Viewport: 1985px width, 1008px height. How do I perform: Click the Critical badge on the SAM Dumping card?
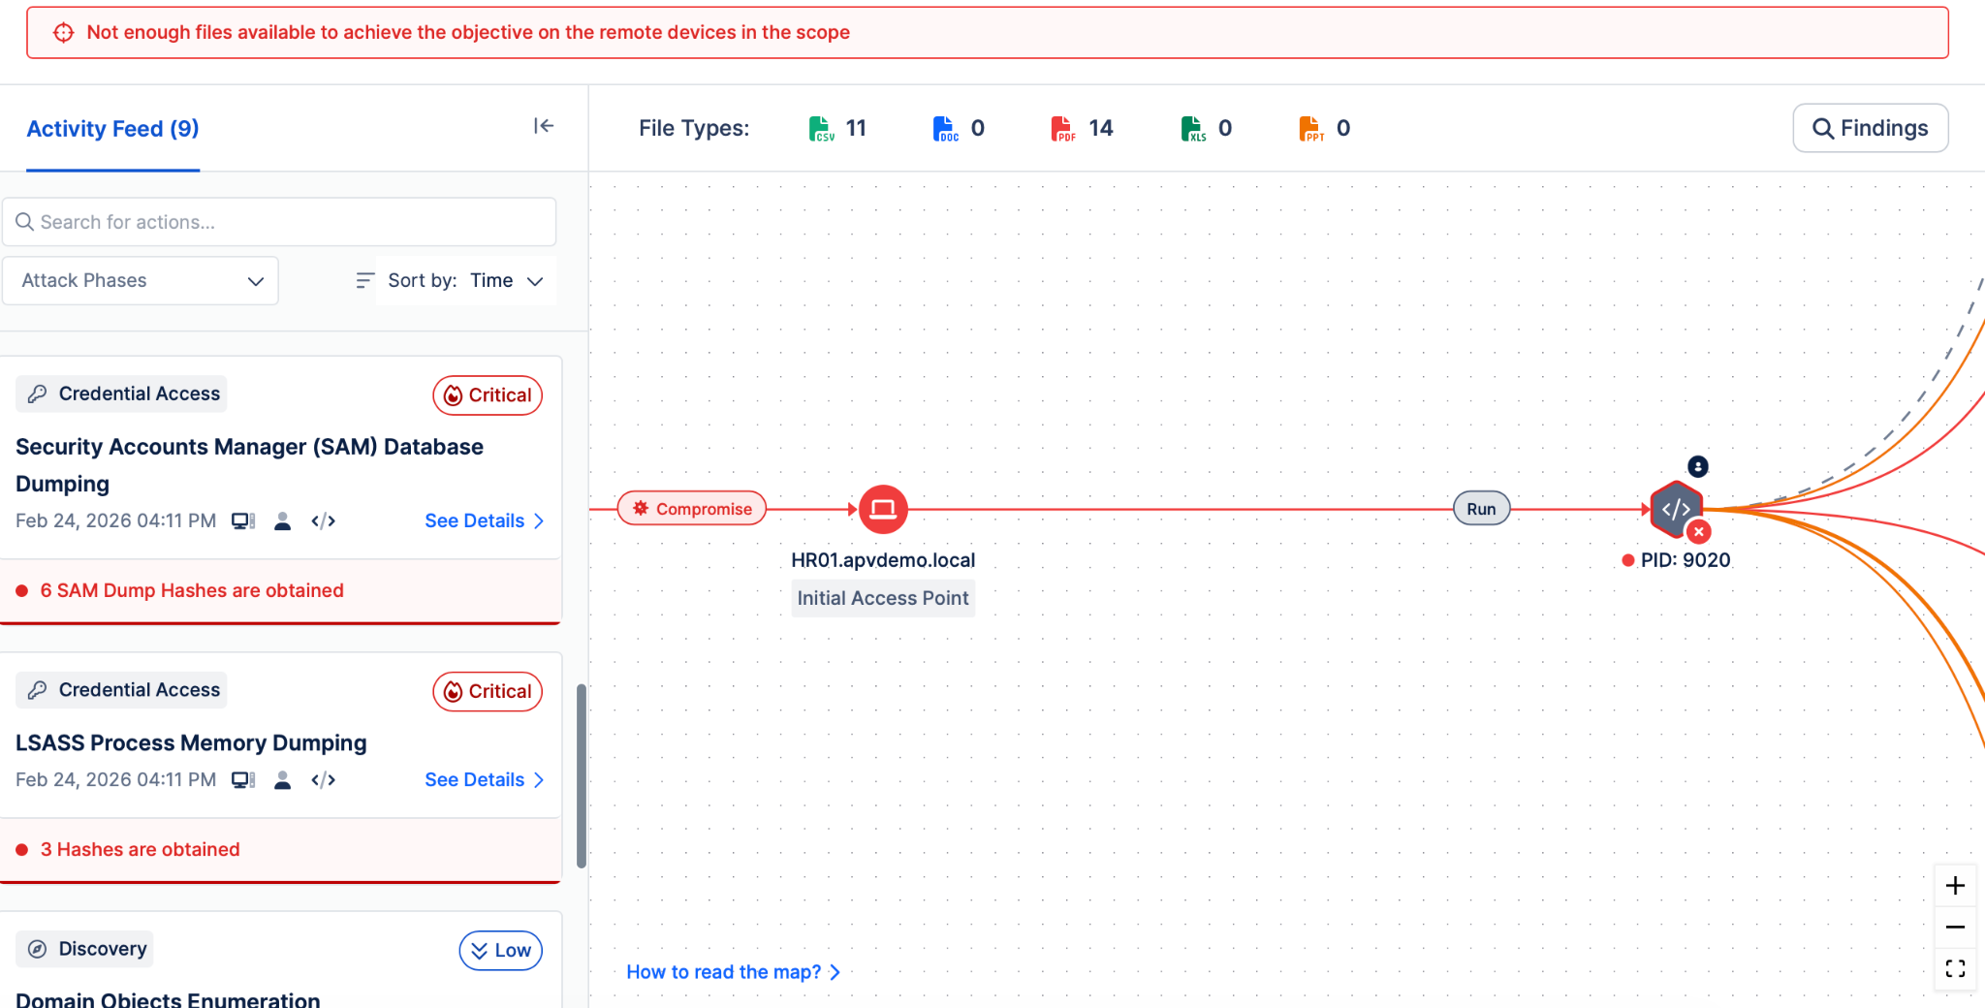[x=488, y=395]
